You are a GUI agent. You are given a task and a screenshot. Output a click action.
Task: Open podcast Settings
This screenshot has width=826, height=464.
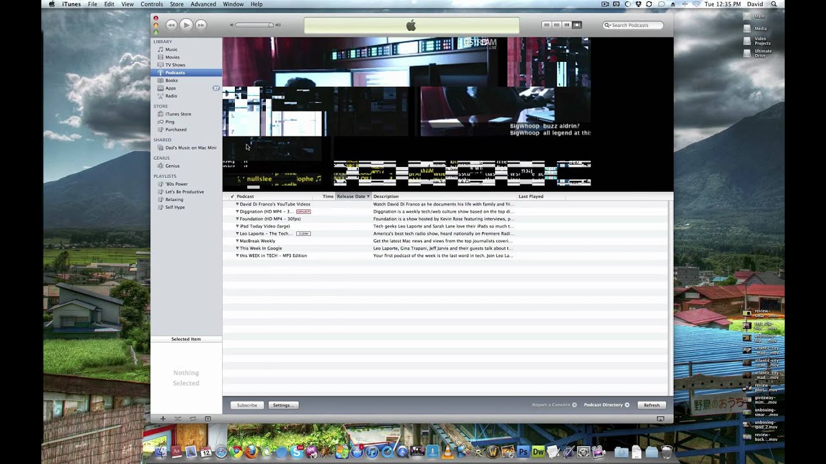tap(283, 405)
